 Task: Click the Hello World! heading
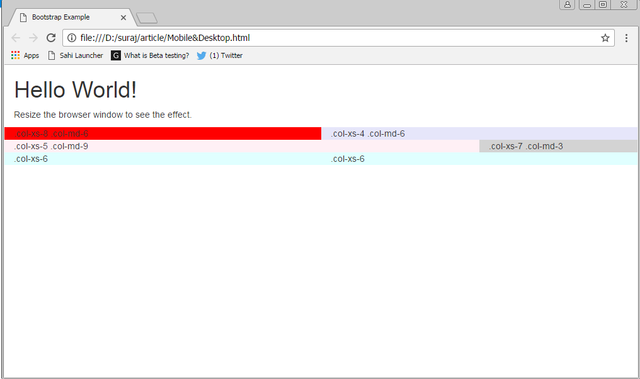click(76, 90)
